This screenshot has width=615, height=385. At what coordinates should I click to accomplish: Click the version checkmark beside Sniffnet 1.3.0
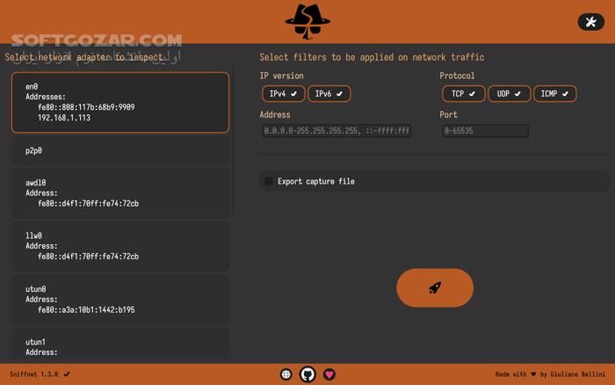(x=67, y=374)
